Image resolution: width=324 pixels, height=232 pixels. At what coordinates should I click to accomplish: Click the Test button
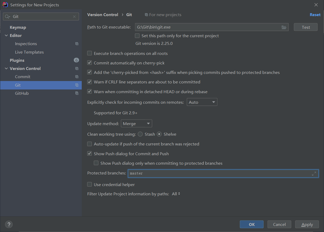coord(306,27)
